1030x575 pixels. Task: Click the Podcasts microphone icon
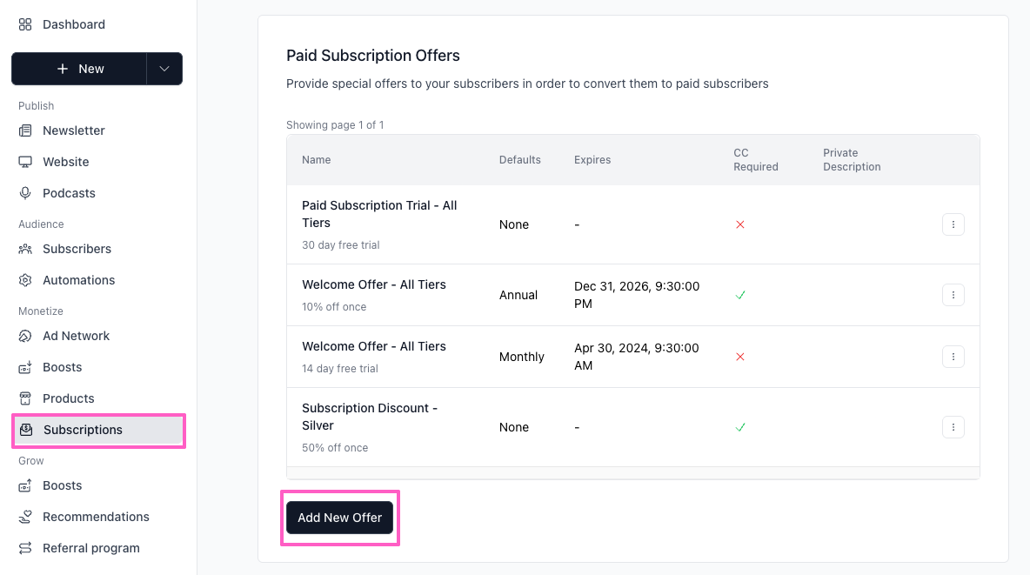25,193
